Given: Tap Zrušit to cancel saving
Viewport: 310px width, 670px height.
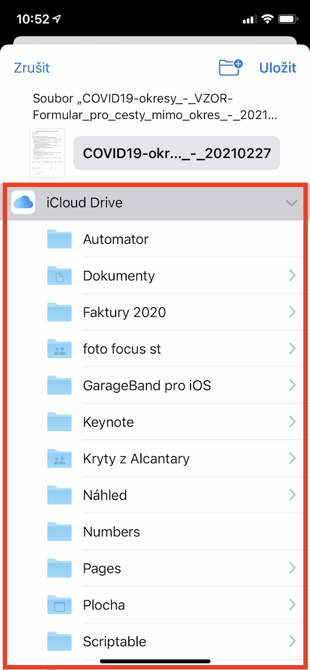Looking at the screenshot, I should point(31,68).
